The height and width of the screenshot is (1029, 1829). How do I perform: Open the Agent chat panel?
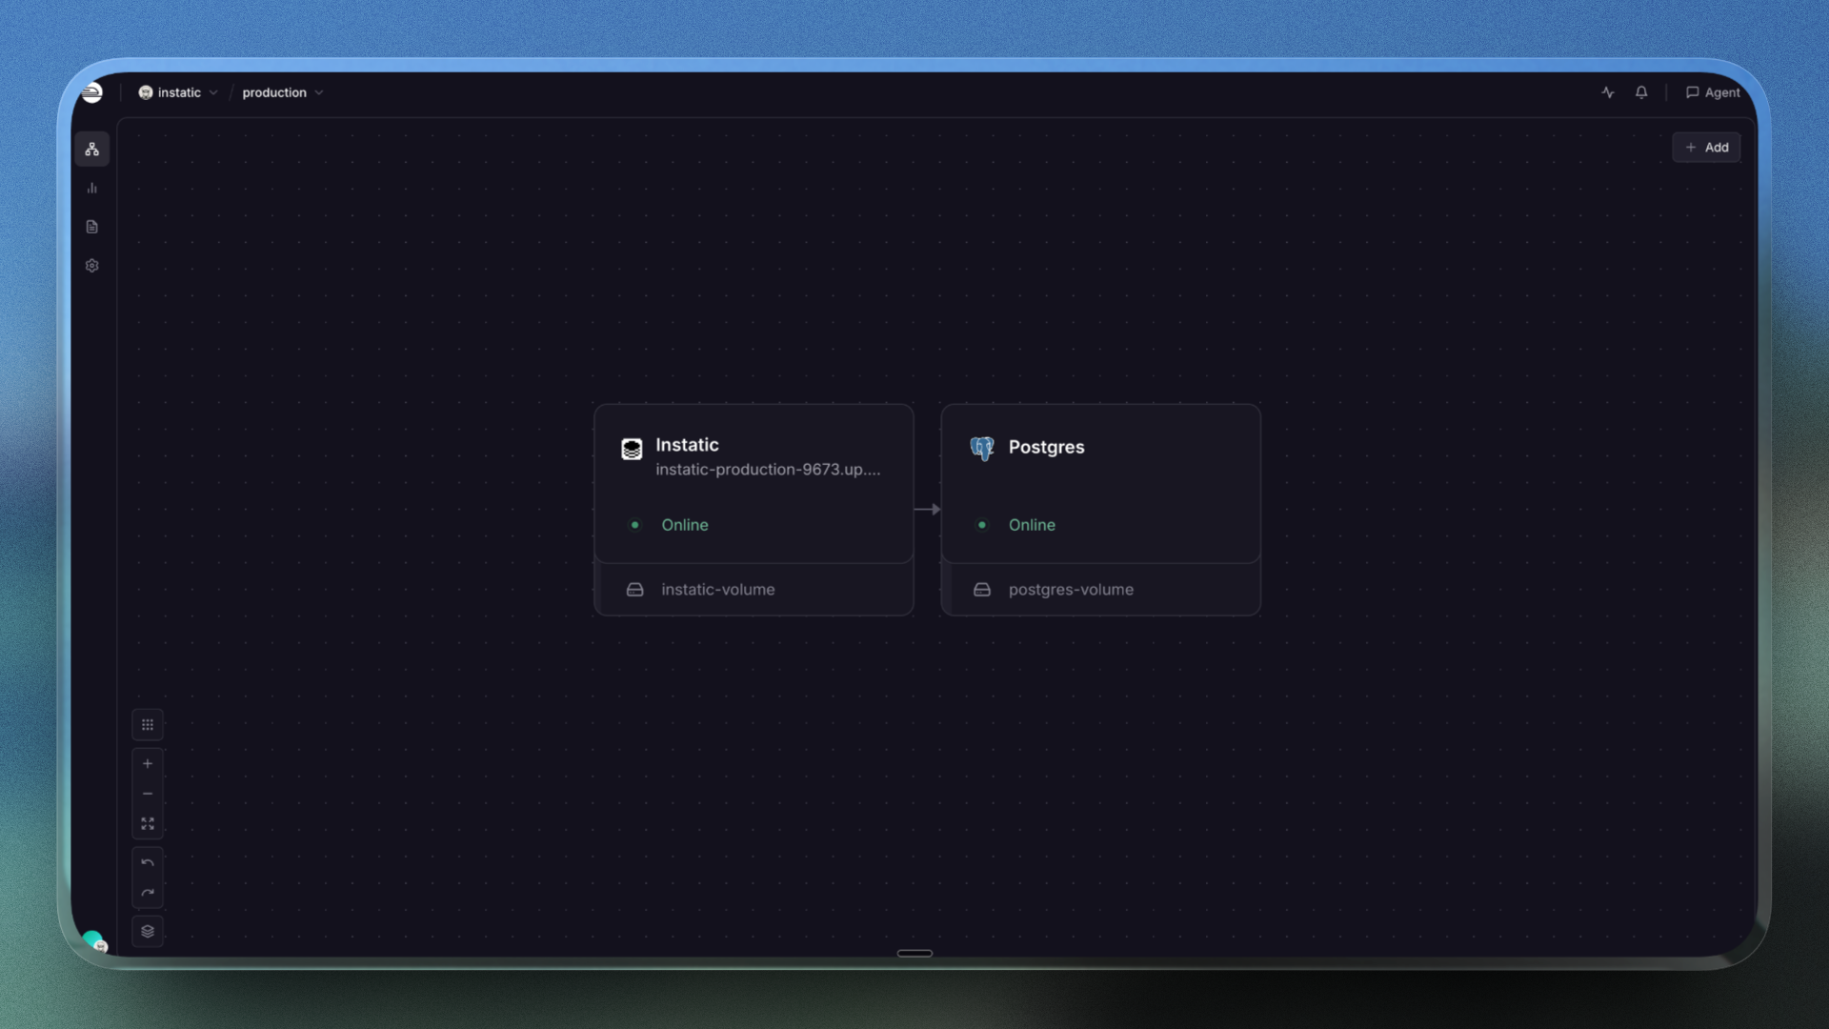pos(1713,92)
